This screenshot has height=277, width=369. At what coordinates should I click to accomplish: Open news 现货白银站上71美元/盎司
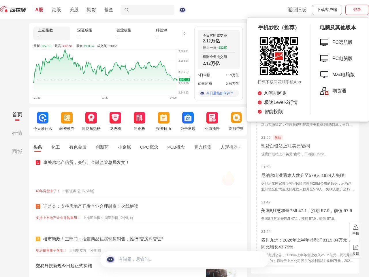(x=286, y=146)
